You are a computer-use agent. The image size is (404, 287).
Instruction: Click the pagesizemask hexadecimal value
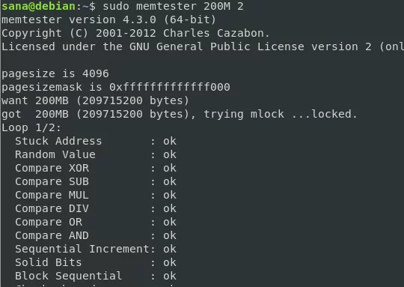pos(170,87)
